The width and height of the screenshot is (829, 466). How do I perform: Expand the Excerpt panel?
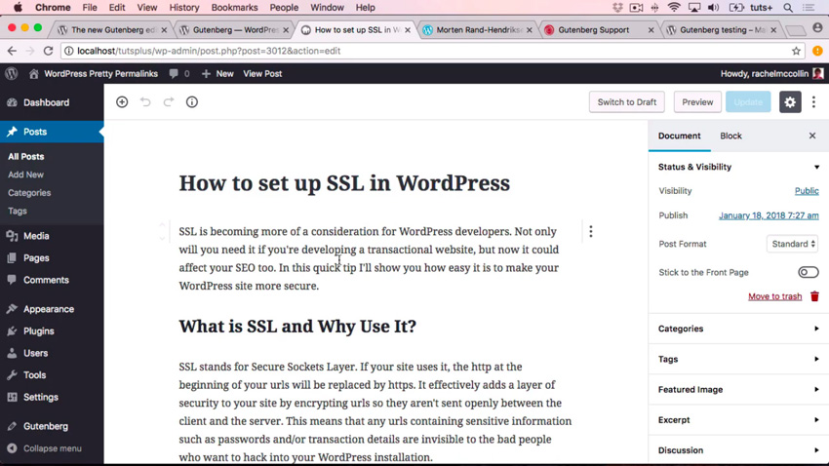(738, 420)
